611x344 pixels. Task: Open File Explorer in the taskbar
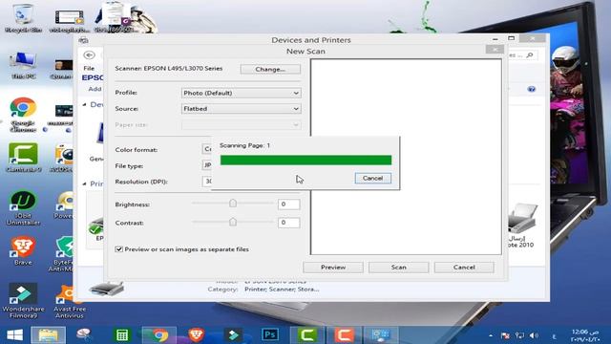(49, 335)
